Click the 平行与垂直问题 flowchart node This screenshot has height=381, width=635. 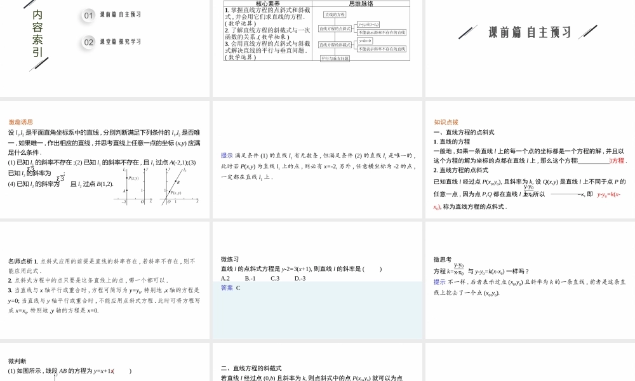click(x=335, y=58)
